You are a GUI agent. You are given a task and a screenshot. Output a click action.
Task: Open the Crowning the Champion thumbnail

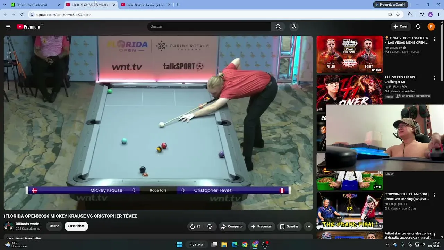point(350,211)
